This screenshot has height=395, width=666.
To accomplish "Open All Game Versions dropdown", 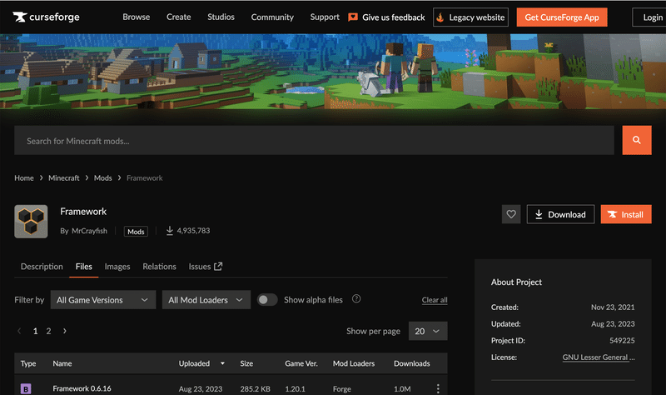I will point(103,300).
